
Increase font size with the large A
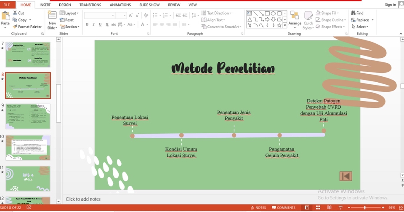[x=130, y=16]
